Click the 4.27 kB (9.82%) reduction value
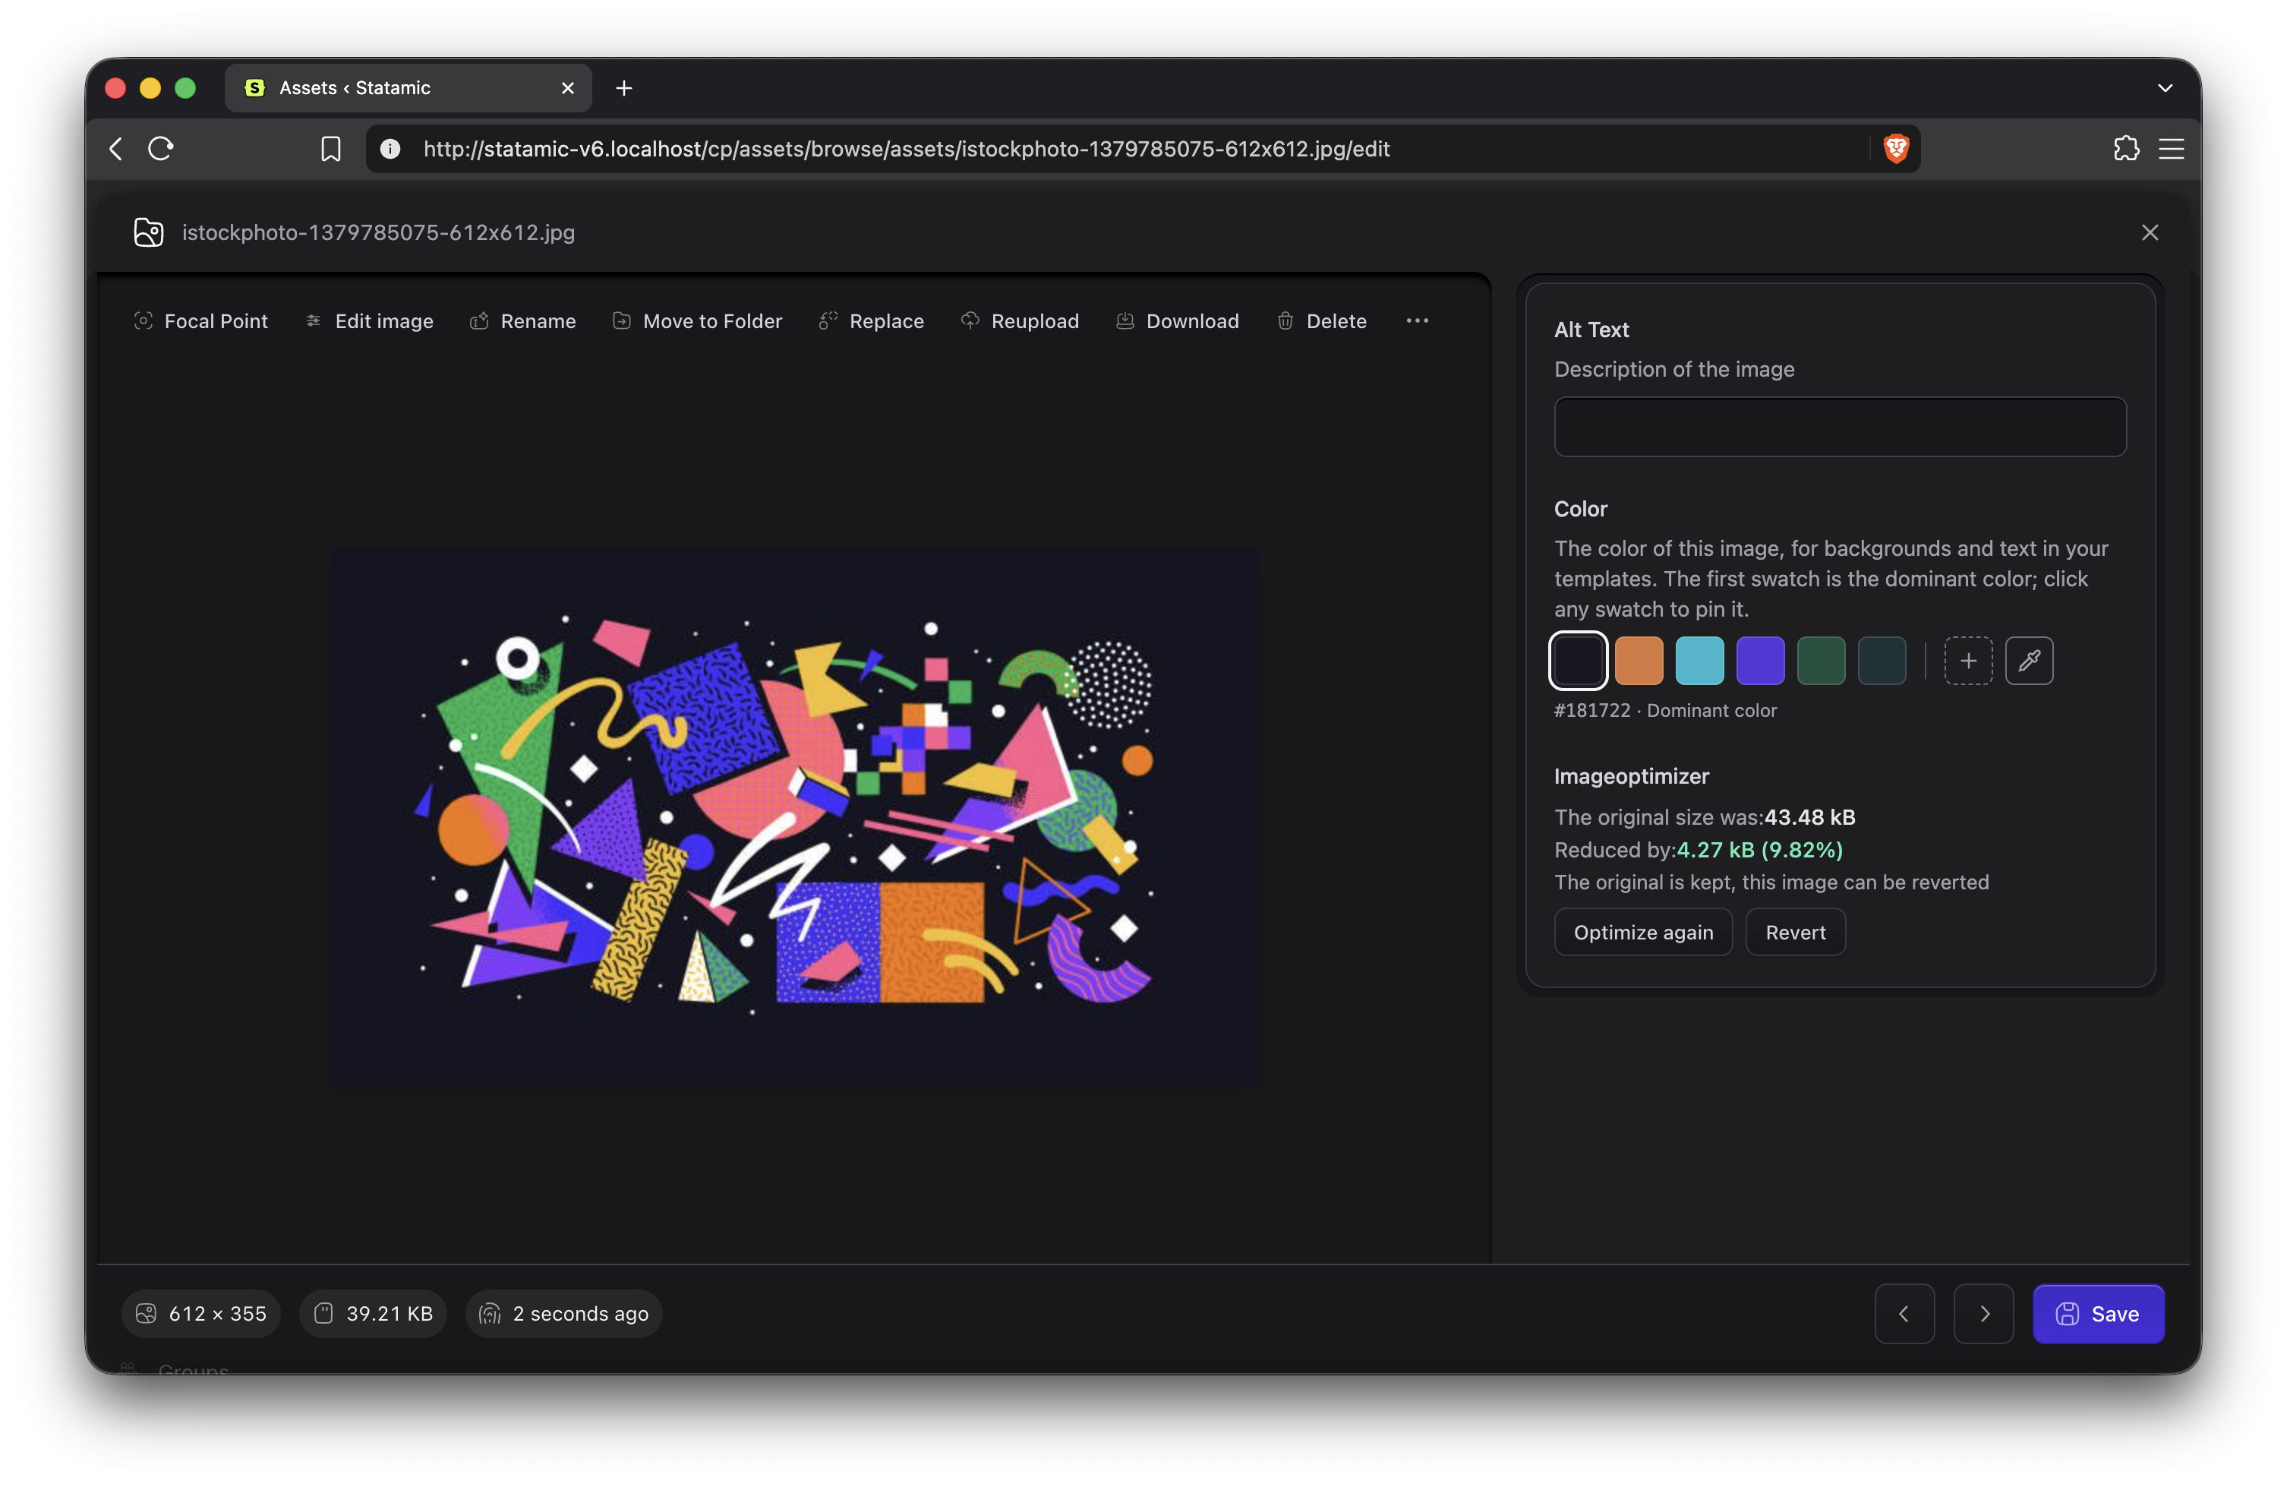The image size is (2287, 1487). (1759, 850)
